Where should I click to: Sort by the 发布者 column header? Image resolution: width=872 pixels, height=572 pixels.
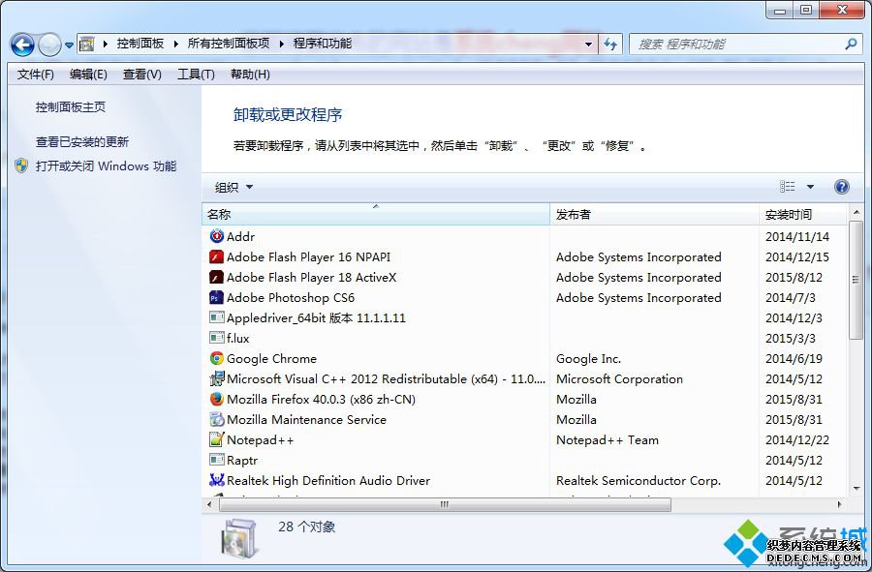[x=654, y=214]
